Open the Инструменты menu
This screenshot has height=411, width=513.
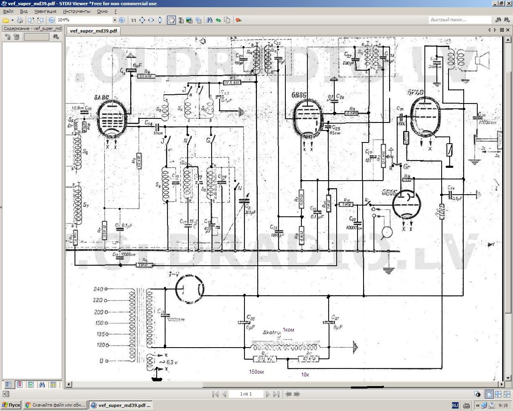click(76, 12)
